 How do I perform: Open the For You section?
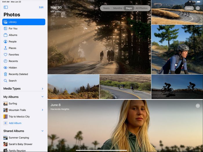(x=13, y=28)
